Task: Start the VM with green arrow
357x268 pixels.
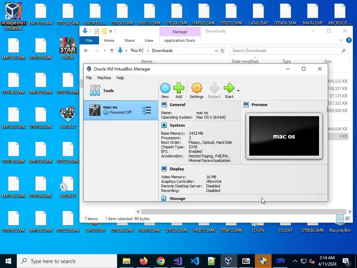Action: 229,90
